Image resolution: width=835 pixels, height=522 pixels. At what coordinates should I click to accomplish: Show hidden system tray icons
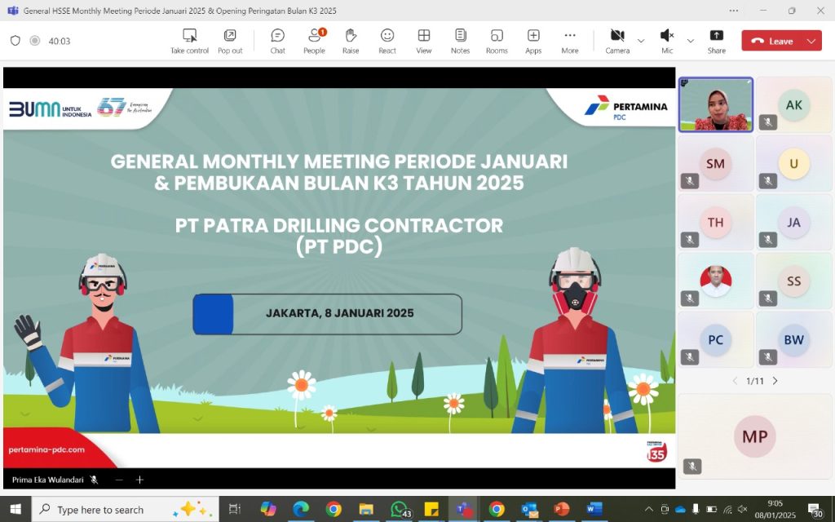648,509
